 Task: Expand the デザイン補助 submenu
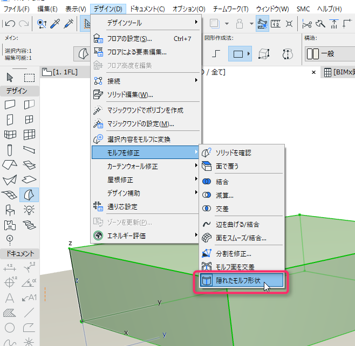[x=146, y=193]
